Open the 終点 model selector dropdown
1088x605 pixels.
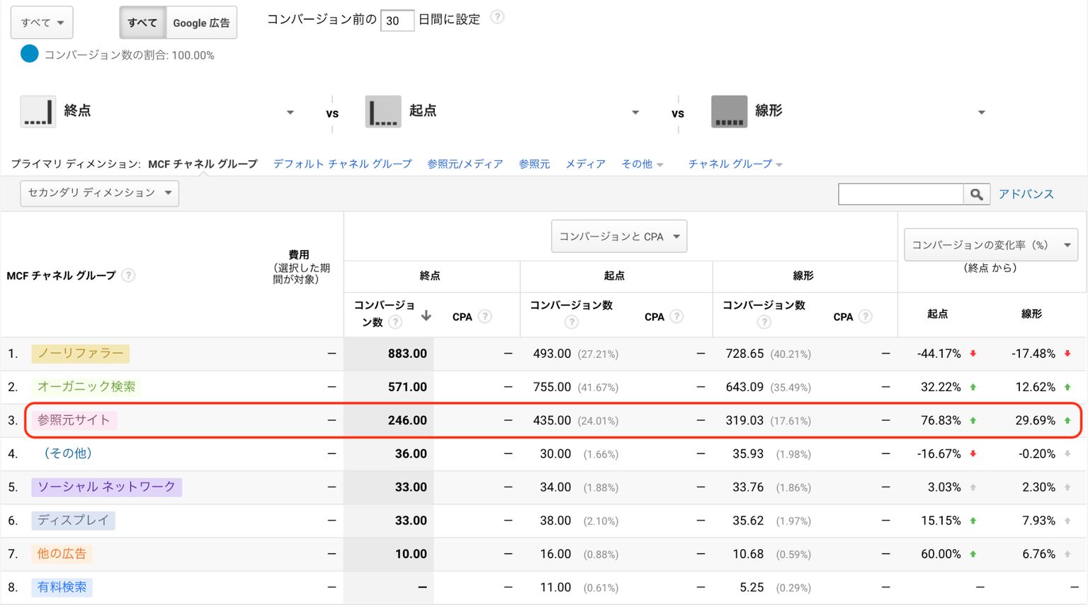coord(290,113)
